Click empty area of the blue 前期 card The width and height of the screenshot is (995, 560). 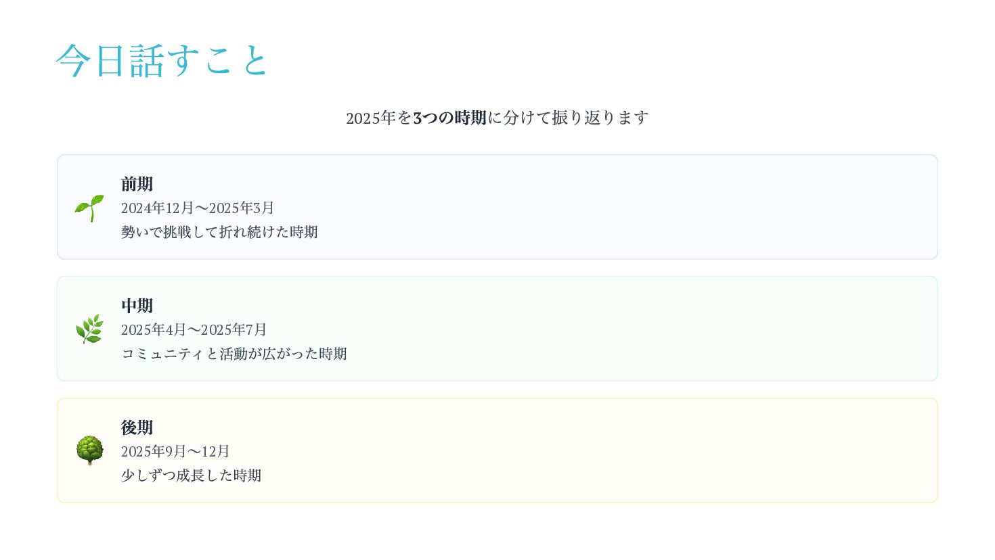pyautogui.click(x=609, y=207)
